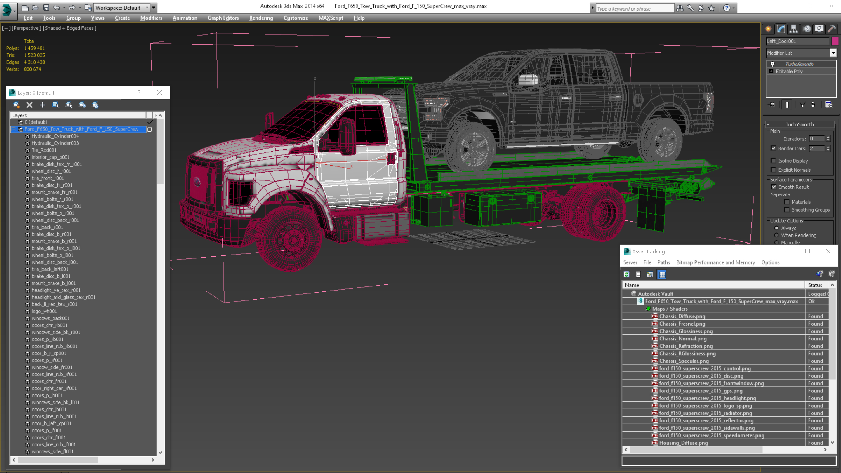This screenshot has height=473, width=841.
Task: Open the Modify command panel tab
Action: pos(781,29)
